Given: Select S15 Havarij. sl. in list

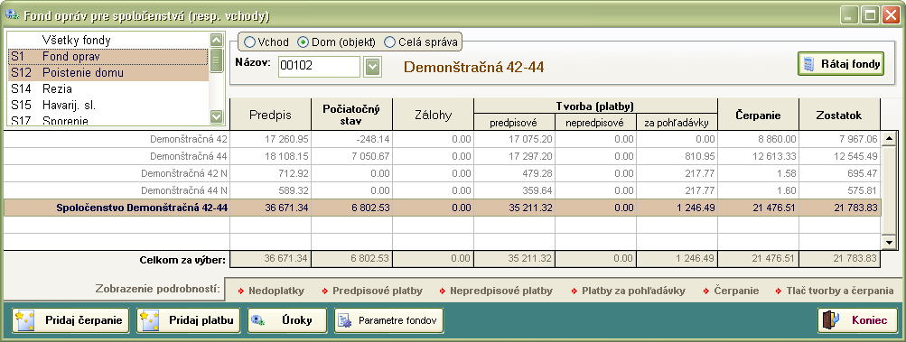Looking at the screenshot, I should [x=107, y=106].
